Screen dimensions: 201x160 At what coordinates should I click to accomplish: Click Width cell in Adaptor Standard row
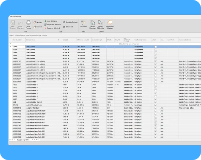point(110,108)
